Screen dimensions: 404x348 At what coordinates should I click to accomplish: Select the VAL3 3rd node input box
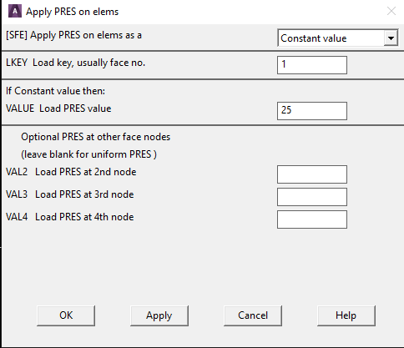pos(312,197)
